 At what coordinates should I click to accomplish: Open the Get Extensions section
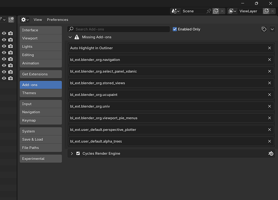41,74
